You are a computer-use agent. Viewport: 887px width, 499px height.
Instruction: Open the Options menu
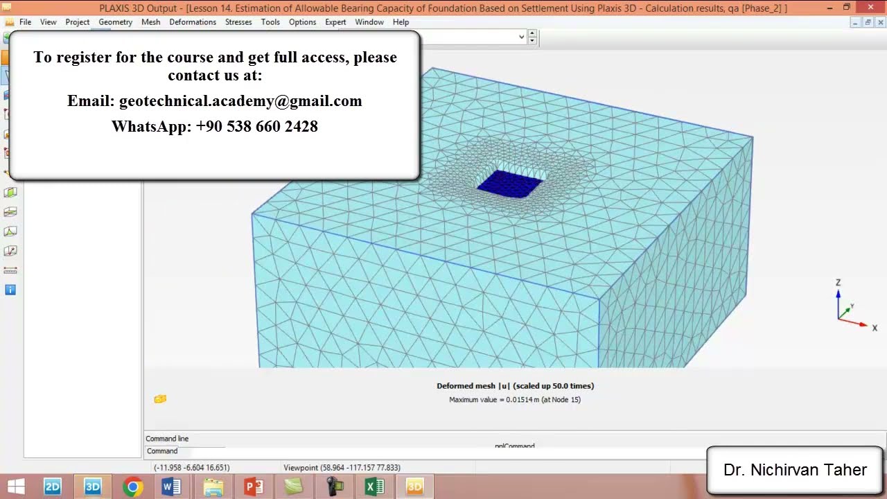[x=302, y=22]
